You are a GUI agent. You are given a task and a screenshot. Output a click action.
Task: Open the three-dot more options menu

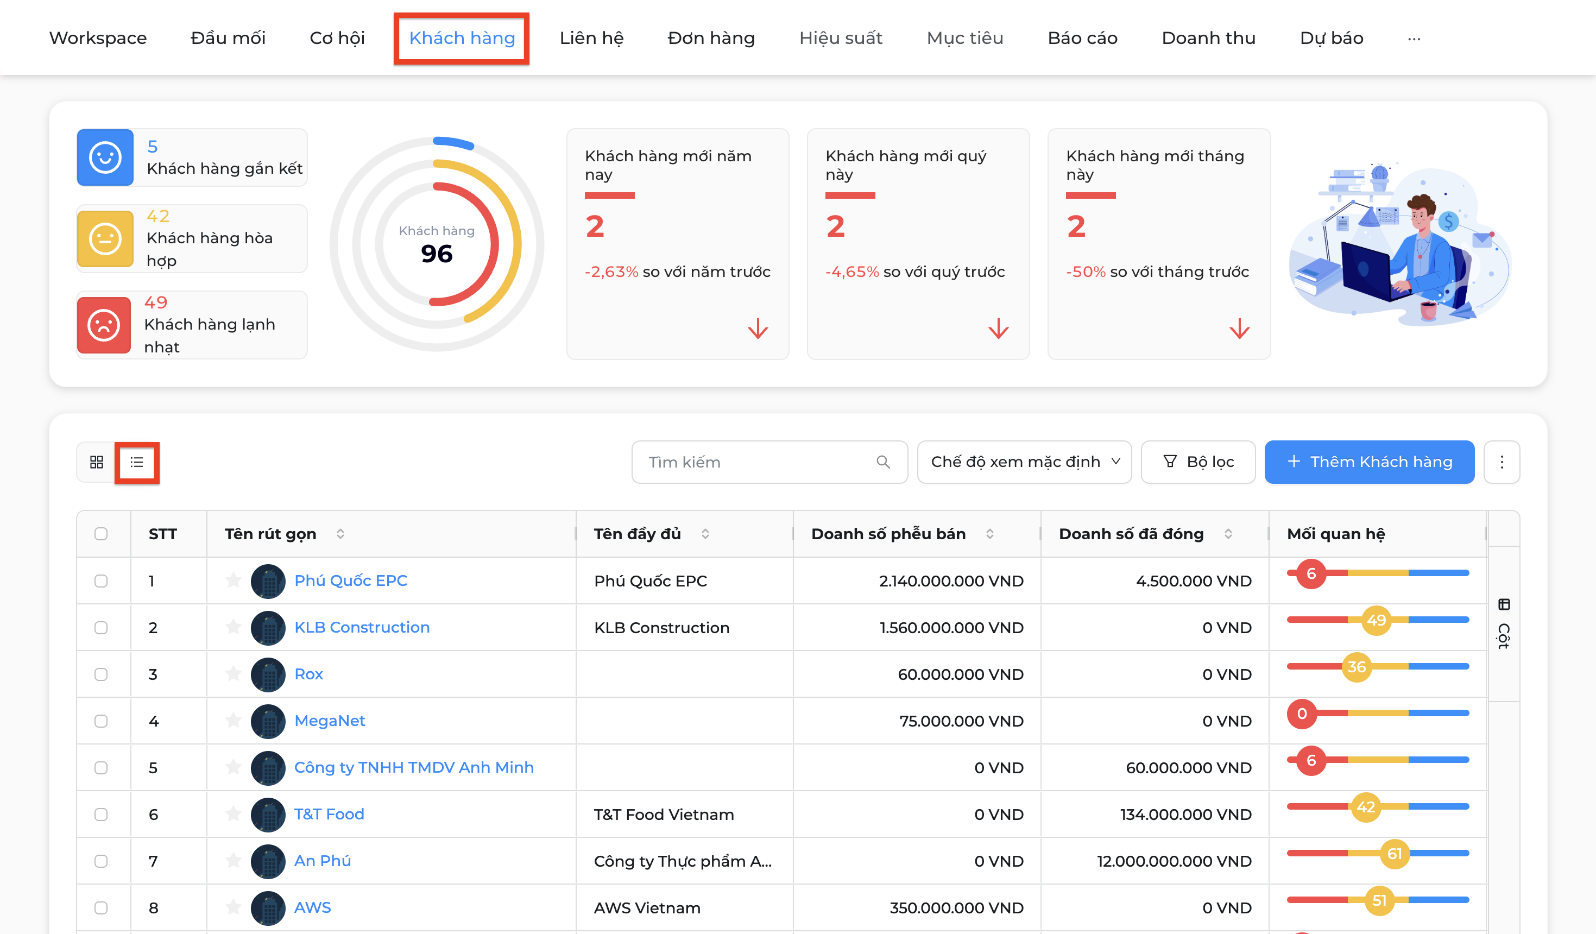click(x=1502, y=462)
